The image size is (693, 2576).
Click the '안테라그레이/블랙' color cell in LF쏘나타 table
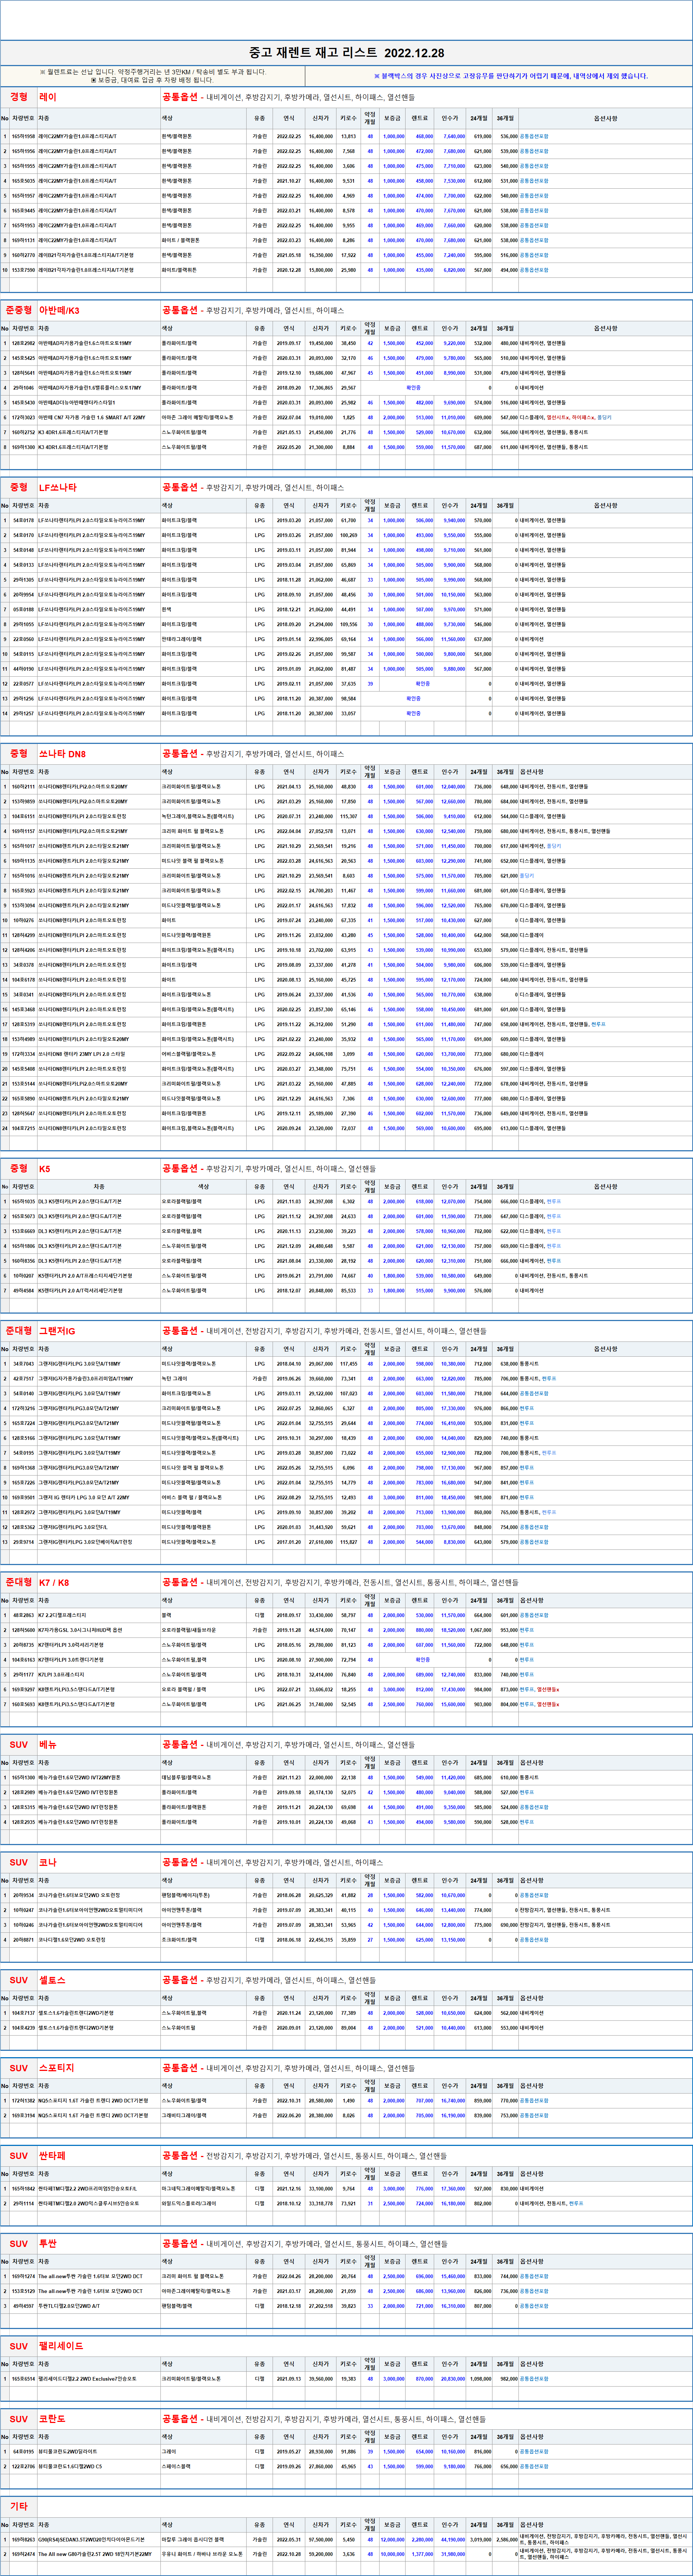182,639
